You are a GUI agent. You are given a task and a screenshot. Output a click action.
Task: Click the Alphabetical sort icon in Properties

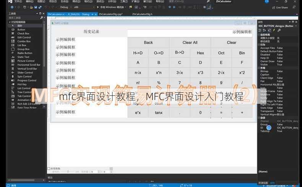click(265, 30)
